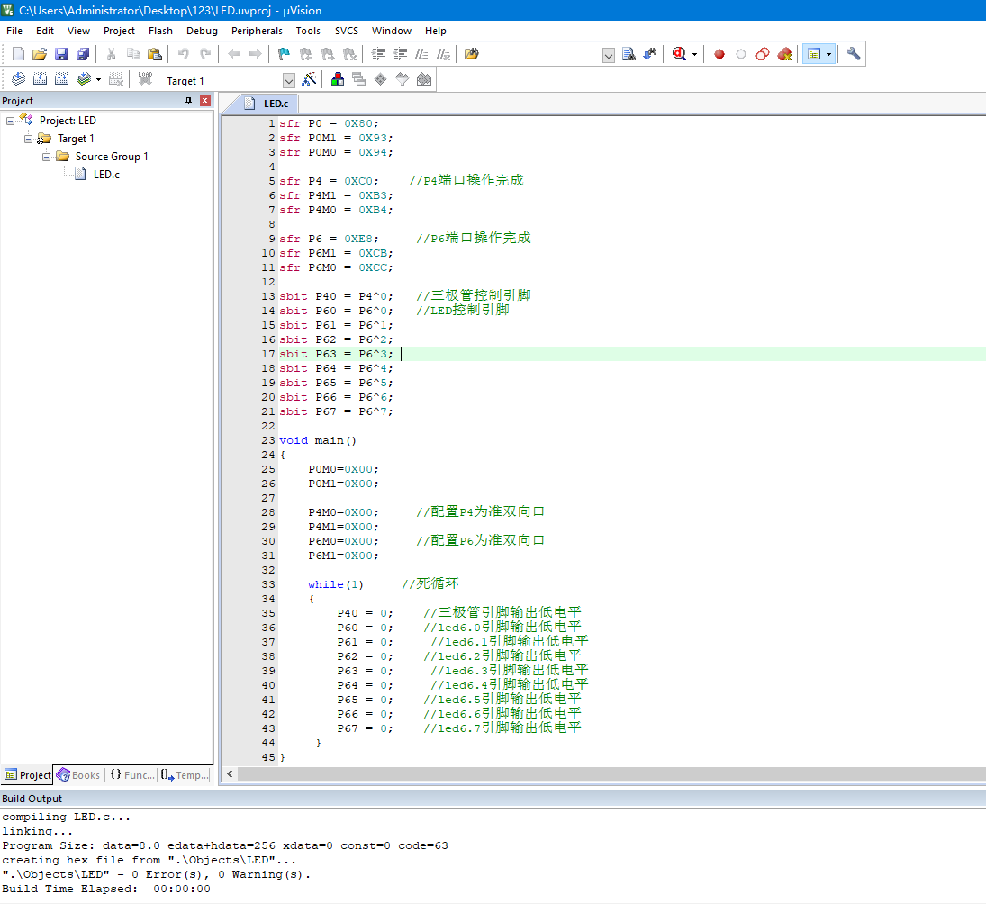Open the find text combo box dropdown
The image size is (986, 904).
[608, 55]
